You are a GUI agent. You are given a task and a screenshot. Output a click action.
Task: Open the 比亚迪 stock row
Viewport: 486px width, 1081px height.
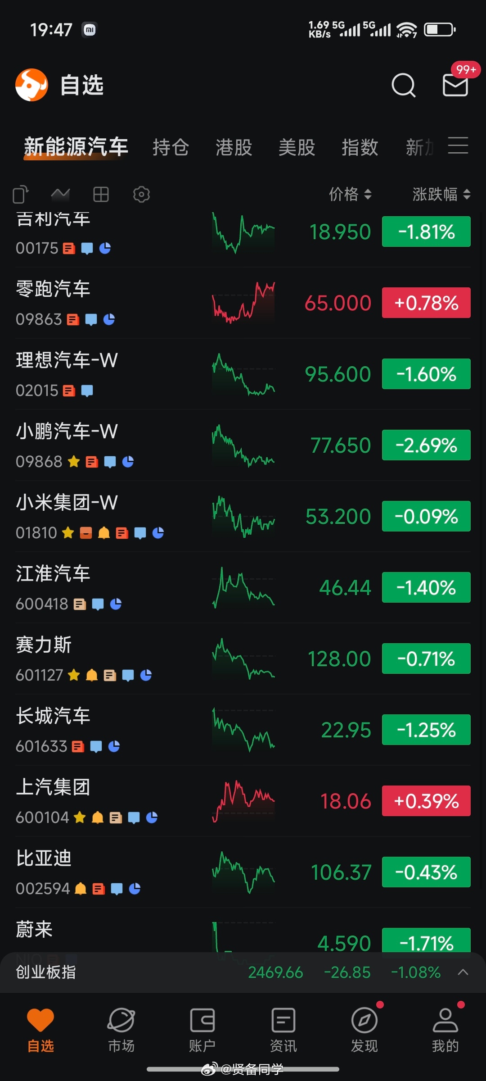tap(243, 872)
